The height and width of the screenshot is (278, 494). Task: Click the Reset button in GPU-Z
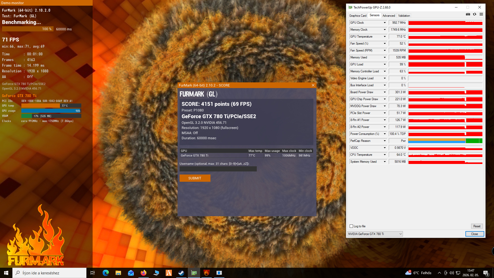[477, 226]
